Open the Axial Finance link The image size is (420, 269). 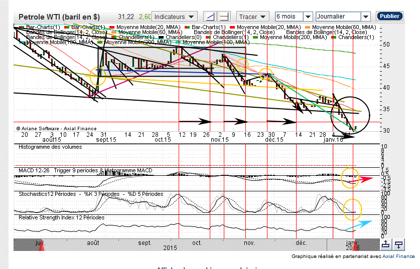[398, 256]
